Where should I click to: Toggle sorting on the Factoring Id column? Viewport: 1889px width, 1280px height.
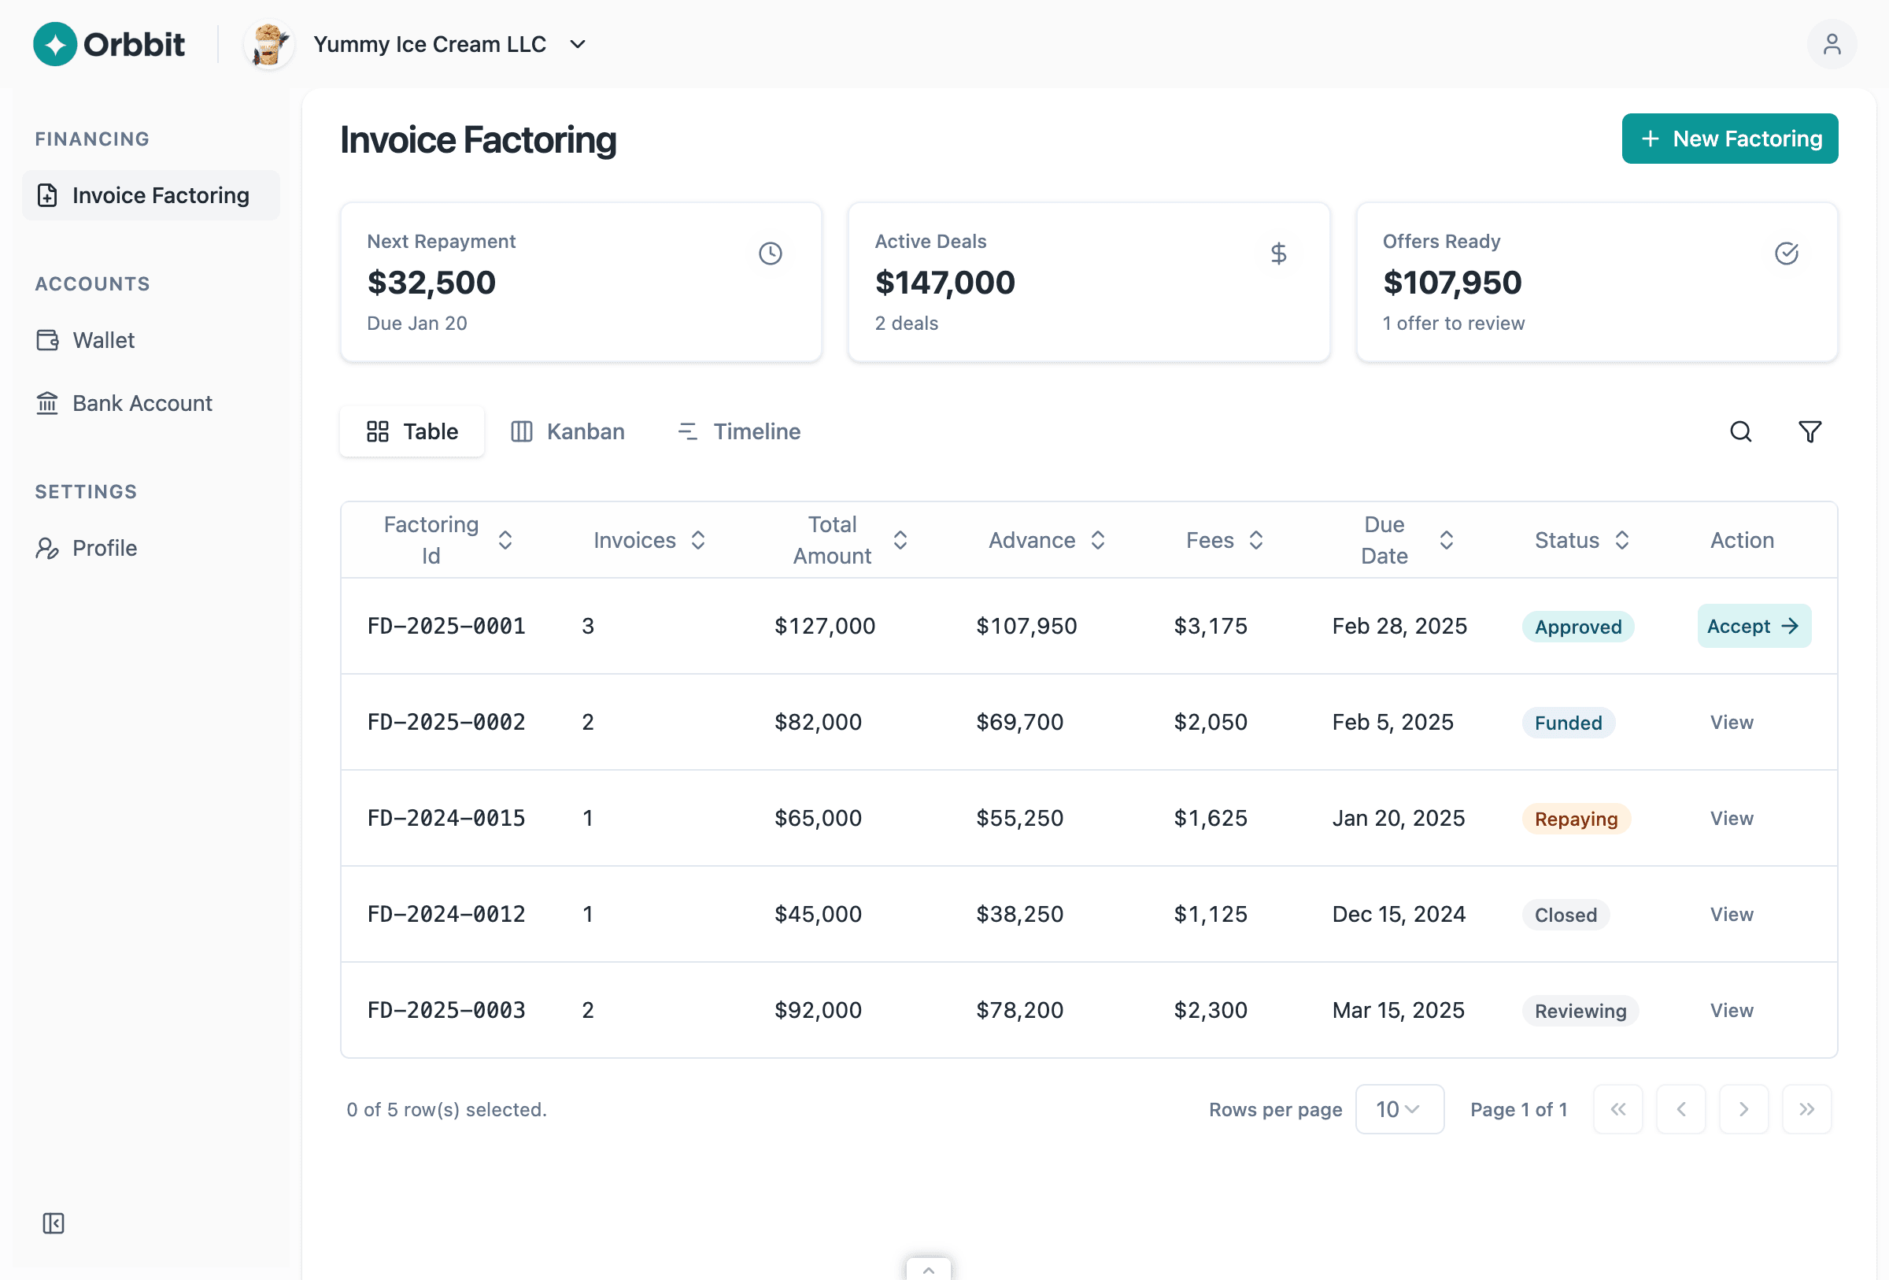pos(505,540)
